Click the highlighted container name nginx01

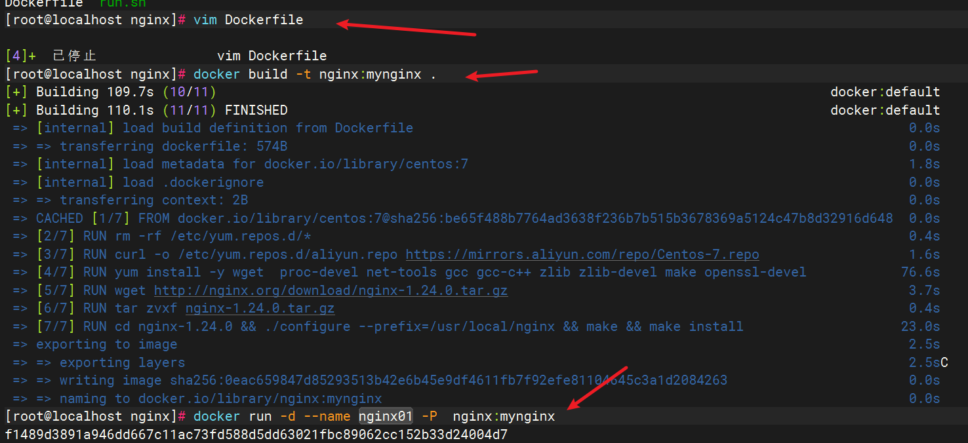pyautogui.click(x=386, y=416)
